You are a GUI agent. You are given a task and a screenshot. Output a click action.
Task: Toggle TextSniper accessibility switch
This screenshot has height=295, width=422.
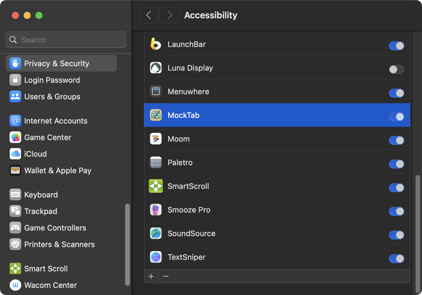click(x=396, y=259)
